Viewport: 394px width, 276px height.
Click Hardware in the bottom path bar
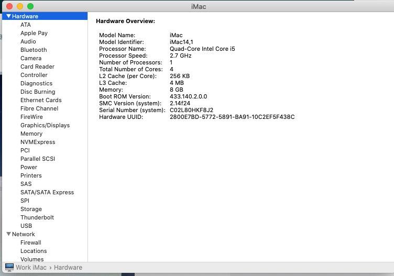pos(68,268)
